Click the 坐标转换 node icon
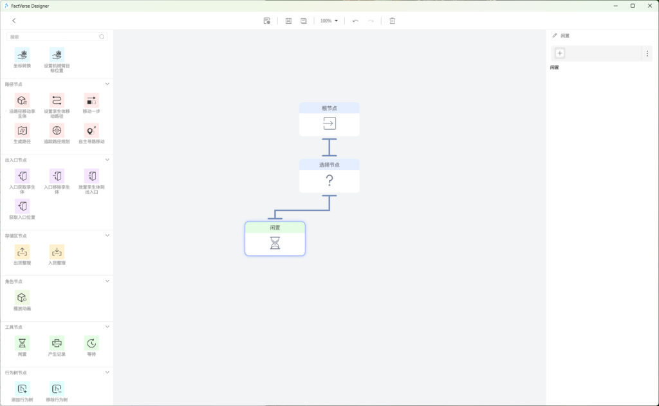The height and width of the screenshot is (406, 659). click(23, 55)
